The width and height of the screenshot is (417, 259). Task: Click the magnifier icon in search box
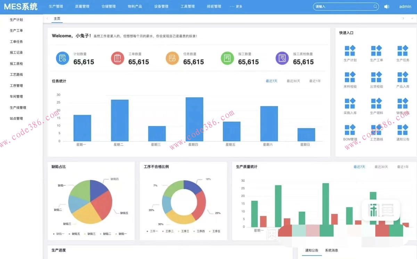tap(375, 7)
